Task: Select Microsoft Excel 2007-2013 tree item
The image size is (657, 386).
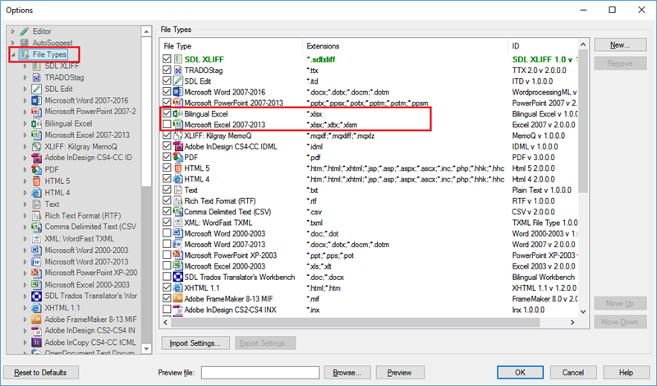Action: point(87,135)
